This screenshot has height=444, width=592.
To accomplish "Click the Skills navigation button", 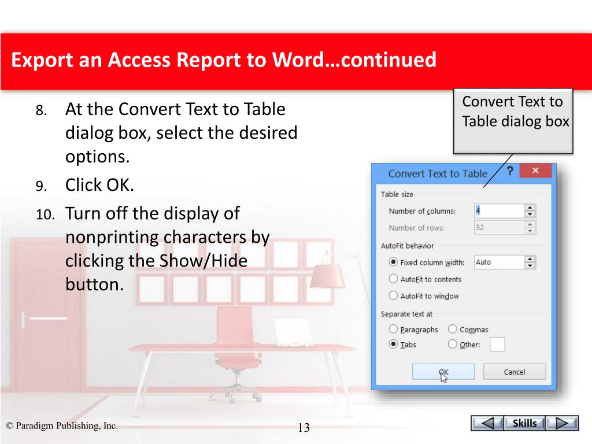I will point(524,423).
